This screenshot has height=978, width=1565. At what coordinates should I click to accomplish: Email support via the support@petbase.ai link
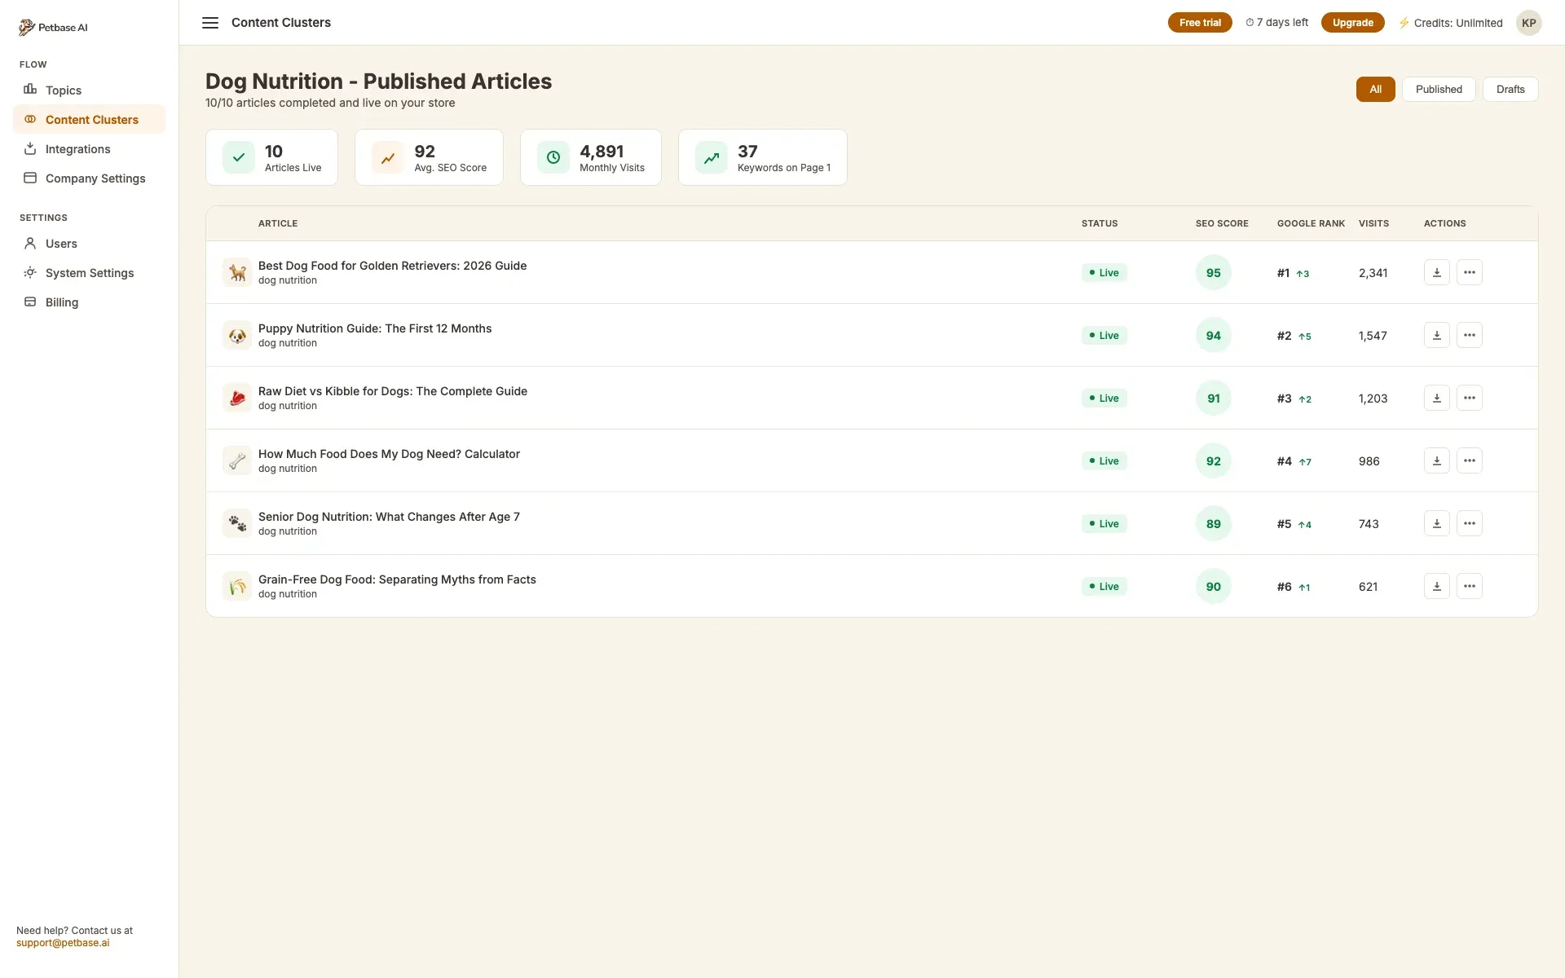click(x=64, y=943)
